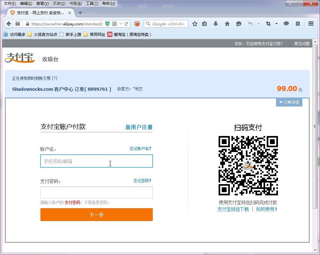The image size is (320, 255).
Task: Select the 支付宝 - 网上支付 tab
Action: coord(40,13)
